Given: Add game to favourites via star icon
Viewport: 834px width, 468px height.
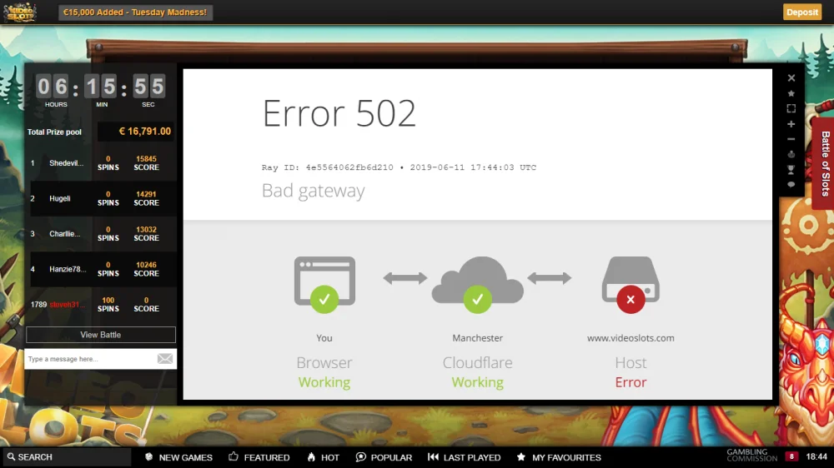Looking at the screenshot, I should (791, 93).
